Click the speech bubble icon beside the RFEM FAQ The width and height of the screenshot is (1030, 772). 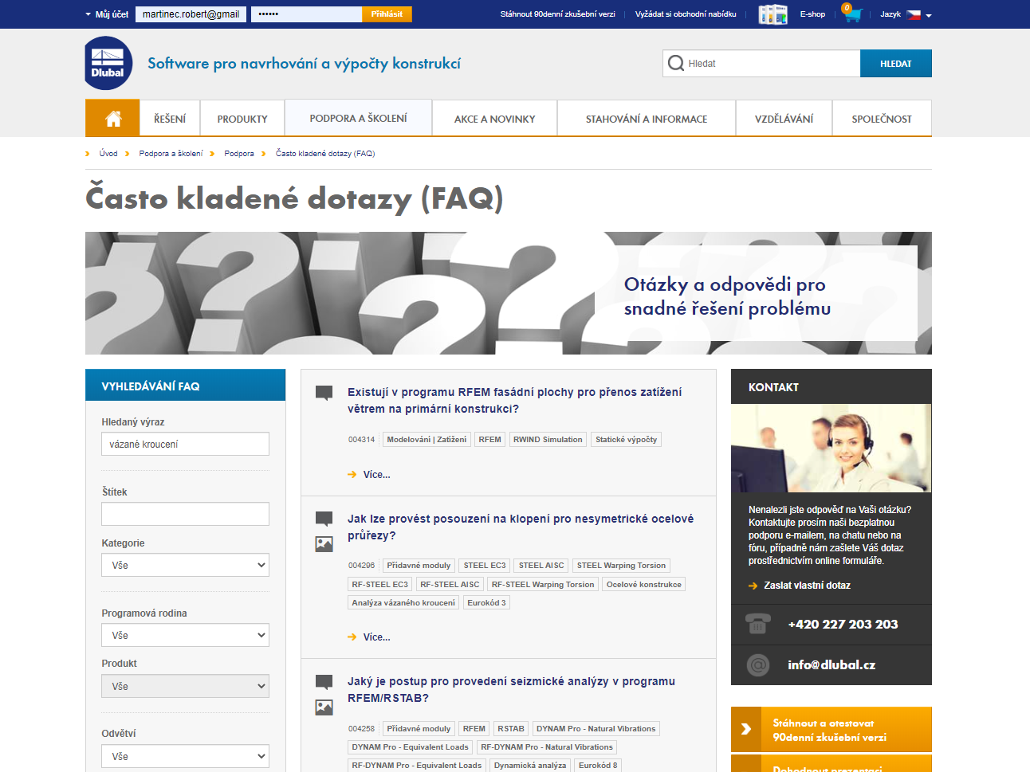point(324,391)
